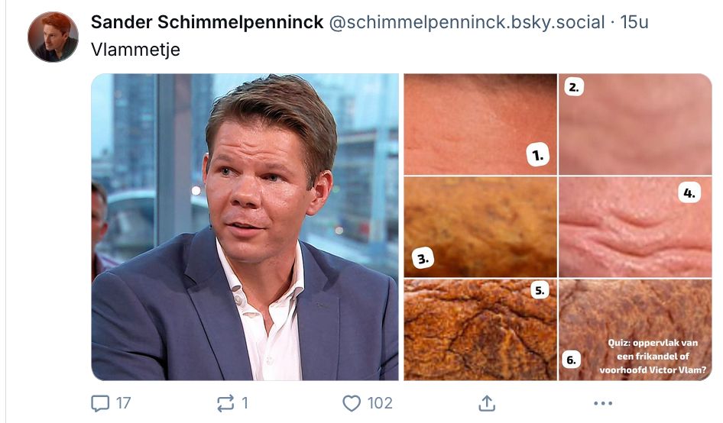Open Sander Schimmelpenninck's profile via display name

pyautogui.click(x=206, y=23)
